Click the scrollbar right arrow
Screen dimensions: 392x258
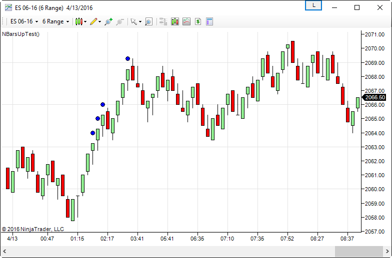(x=387, y=251)
